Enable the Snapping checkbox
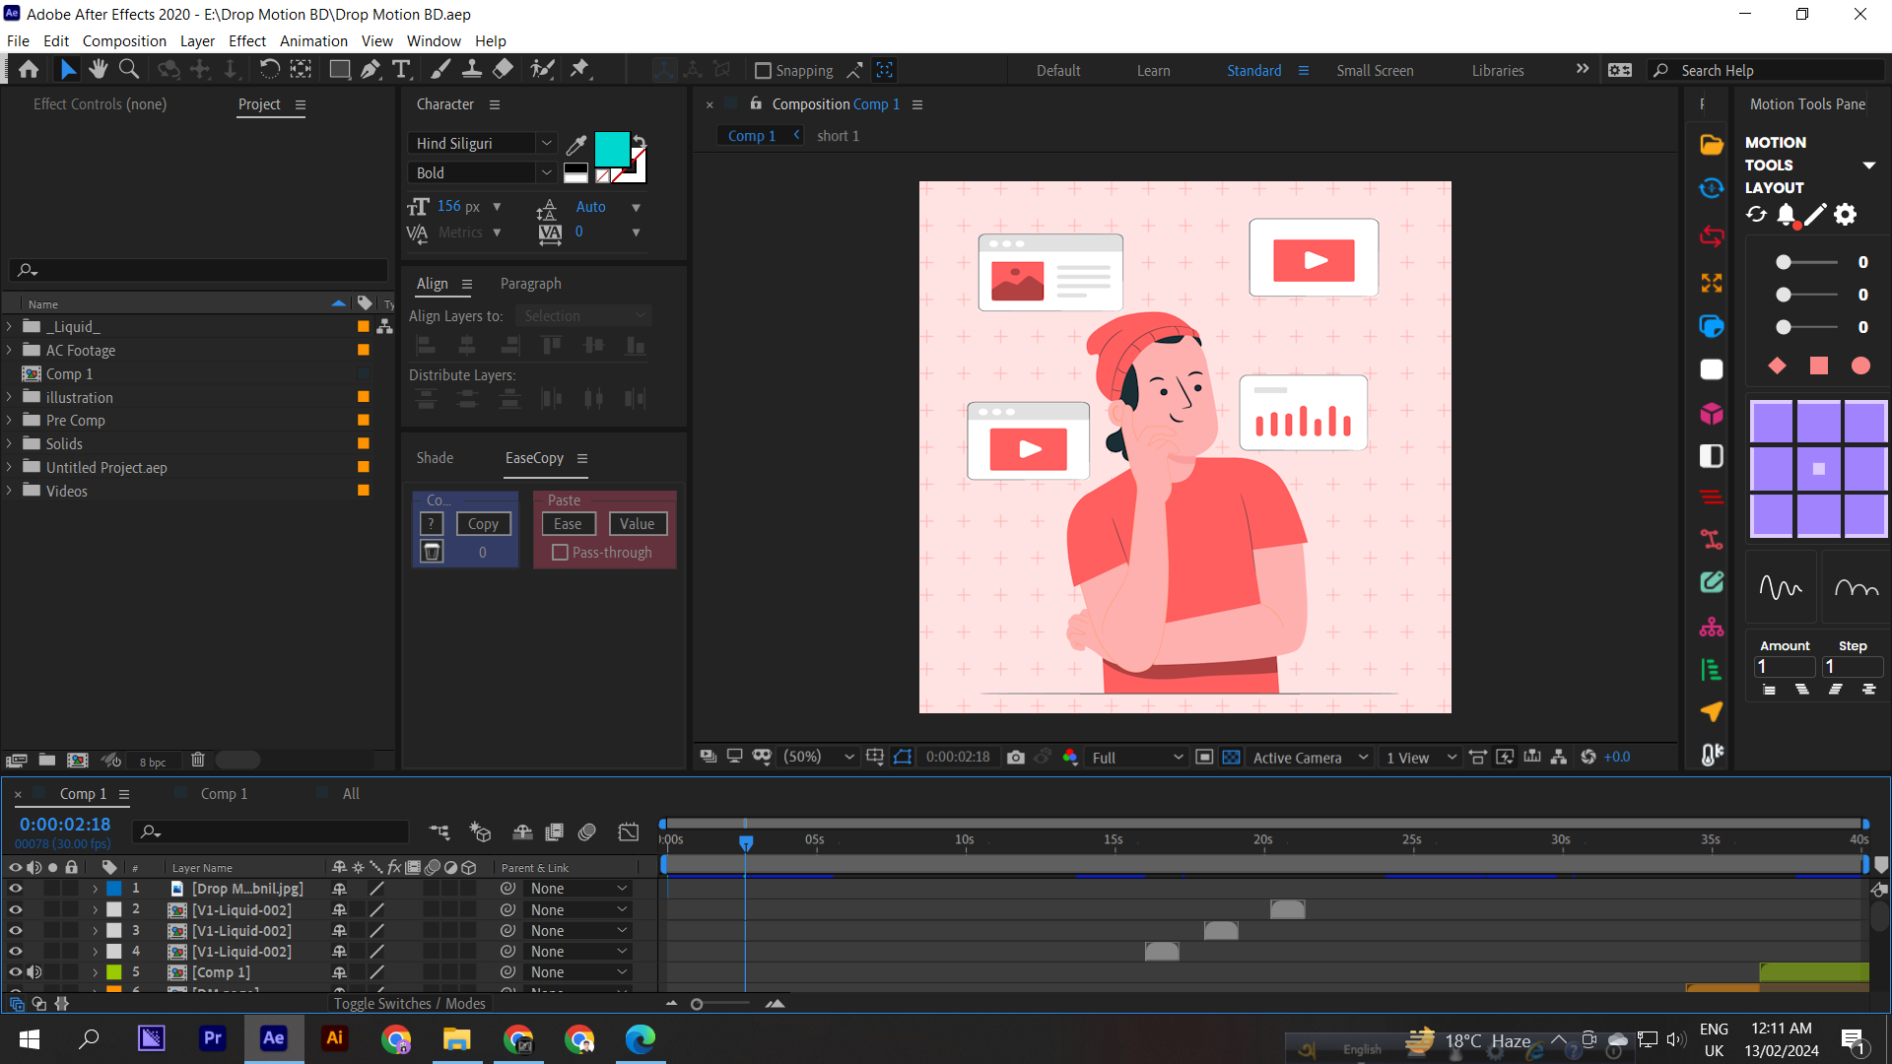This screenshot has height=1064, width=1892. click(763, 71)
